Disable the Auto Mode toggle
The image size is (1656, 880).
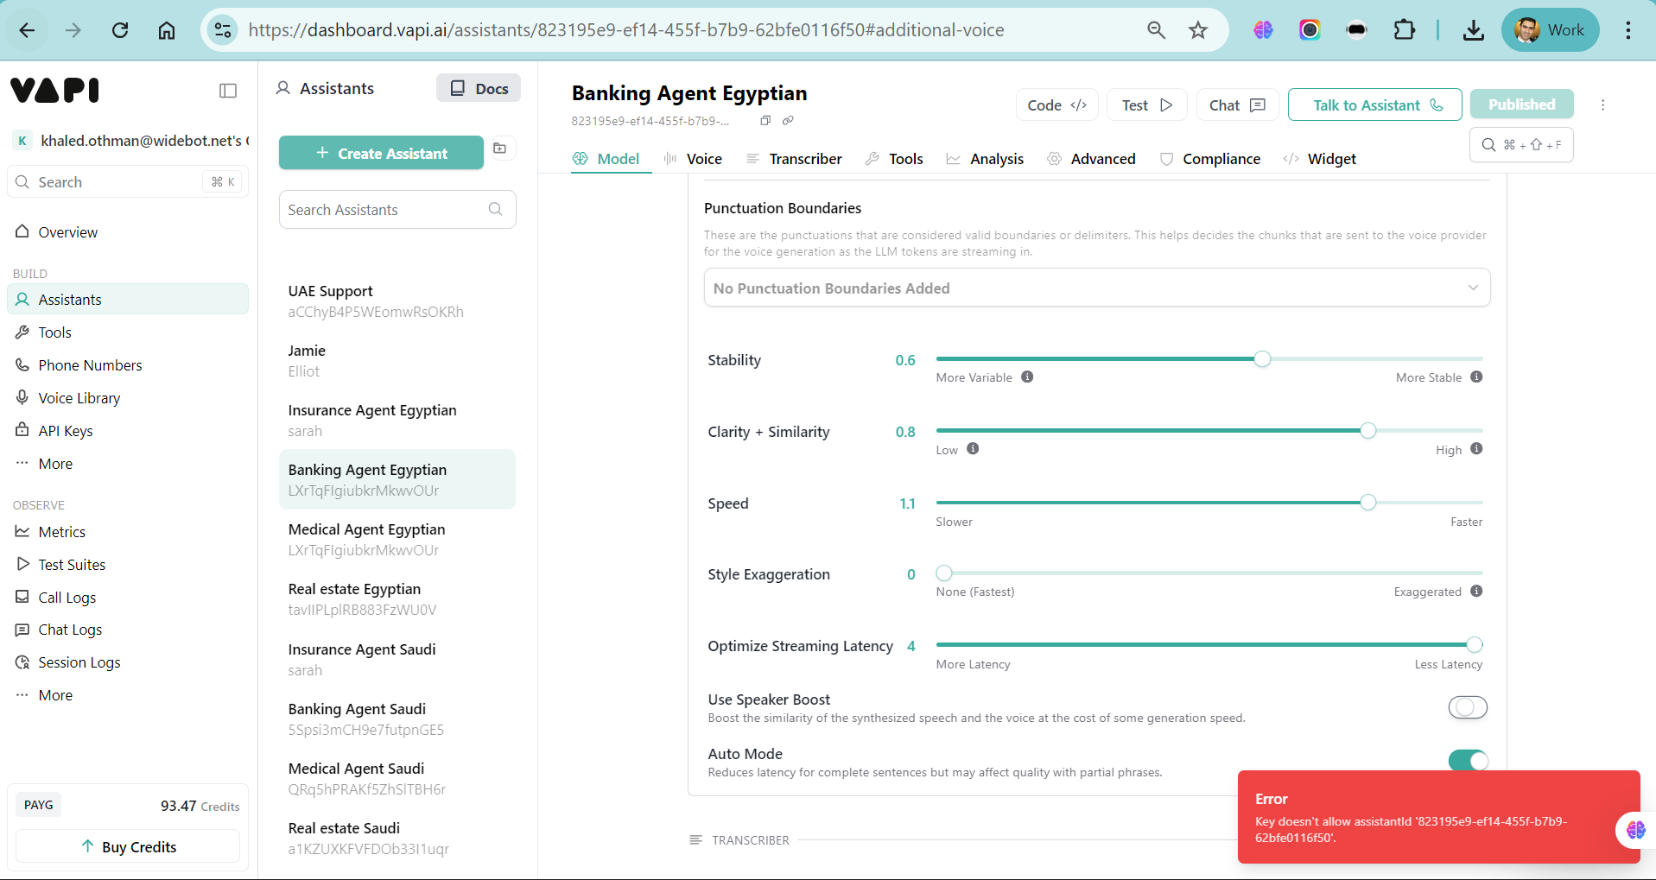[1467, 760]
